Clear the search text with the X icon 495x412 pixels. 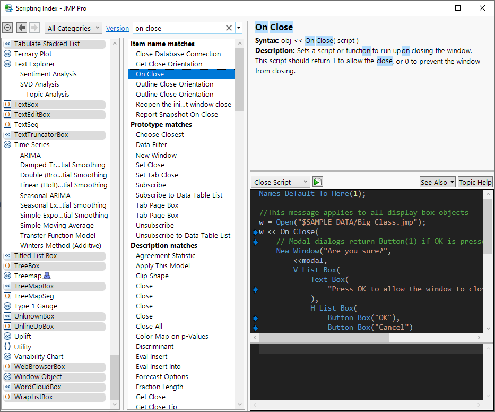tap(229, 28)
